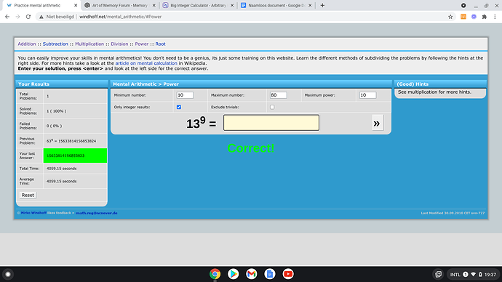This screenshot has height=282, width=502.
Task: Reset the results with Reset button
Action: (x=28, y=195)
